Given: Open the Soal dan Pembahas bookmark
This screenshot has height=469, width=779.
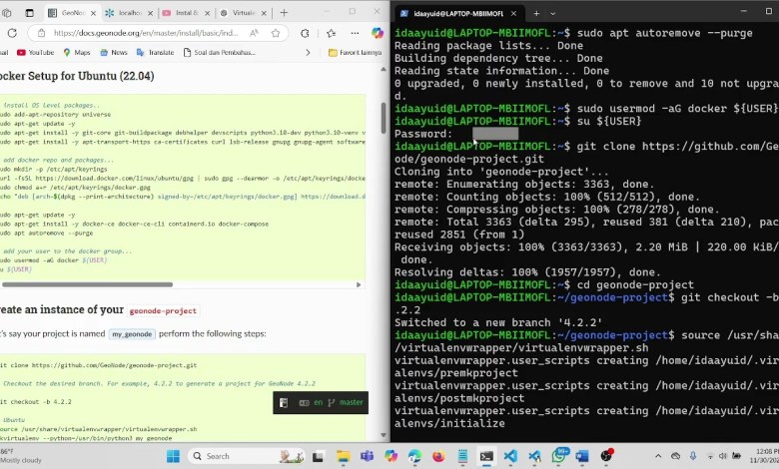Looking at the screenshot, I should pyautogui.click(x=219, y=52).
